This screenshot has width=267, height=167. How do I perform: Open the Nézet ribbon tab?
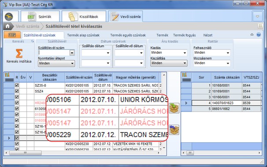click(x=208, y=35)
